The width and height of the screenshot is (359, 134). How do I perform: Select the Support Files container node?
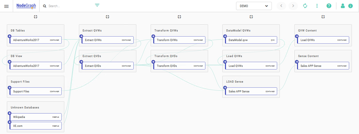tap(36, 91)
